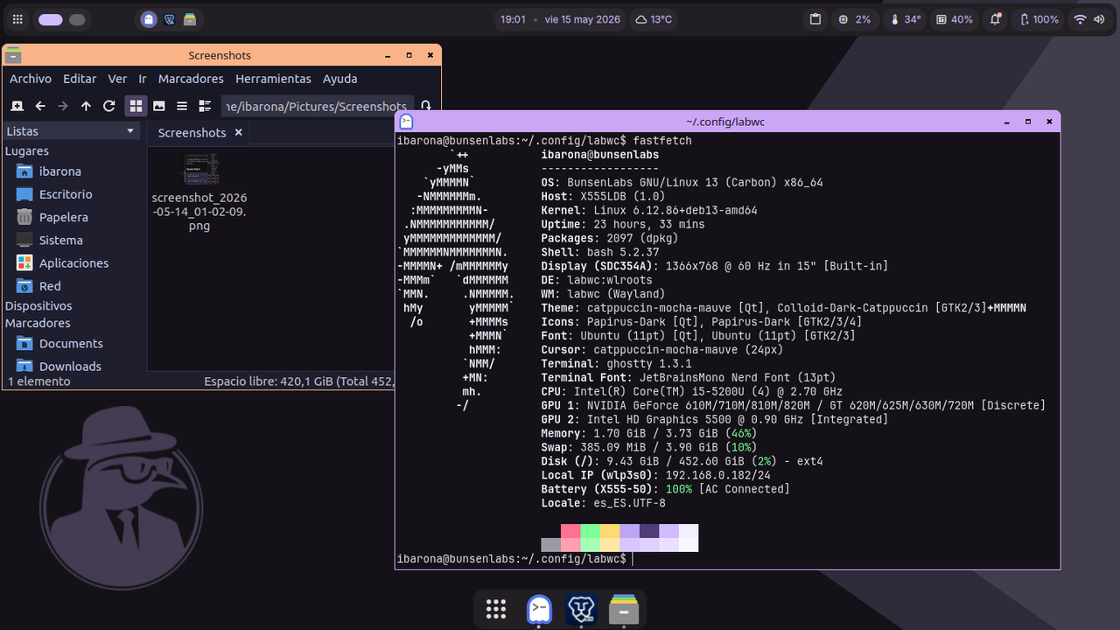
Task: Go forward in folder history
Action: (63, 106)
